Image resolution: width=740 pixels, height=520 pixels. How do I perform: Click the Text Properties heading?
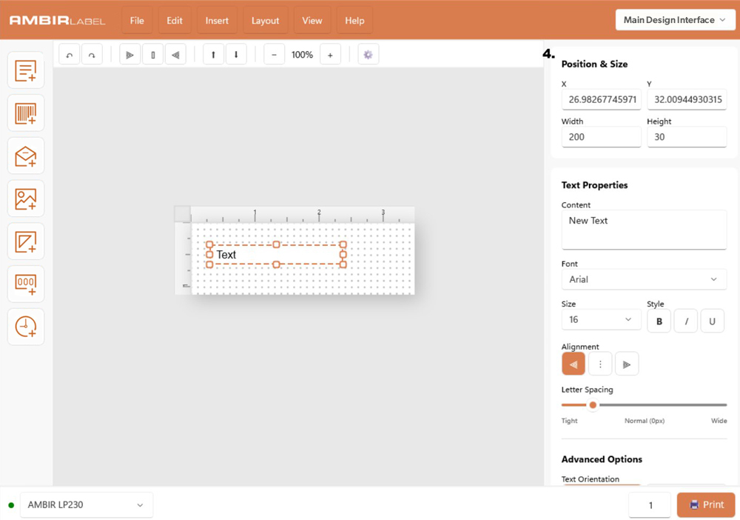(x=595, y=185)
